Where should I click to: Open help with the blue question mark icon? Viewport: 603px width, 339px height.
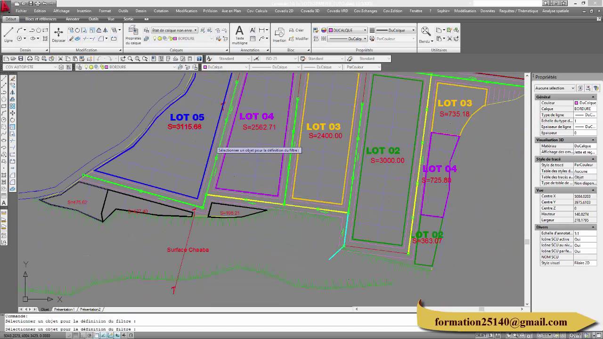click(199, 59)
